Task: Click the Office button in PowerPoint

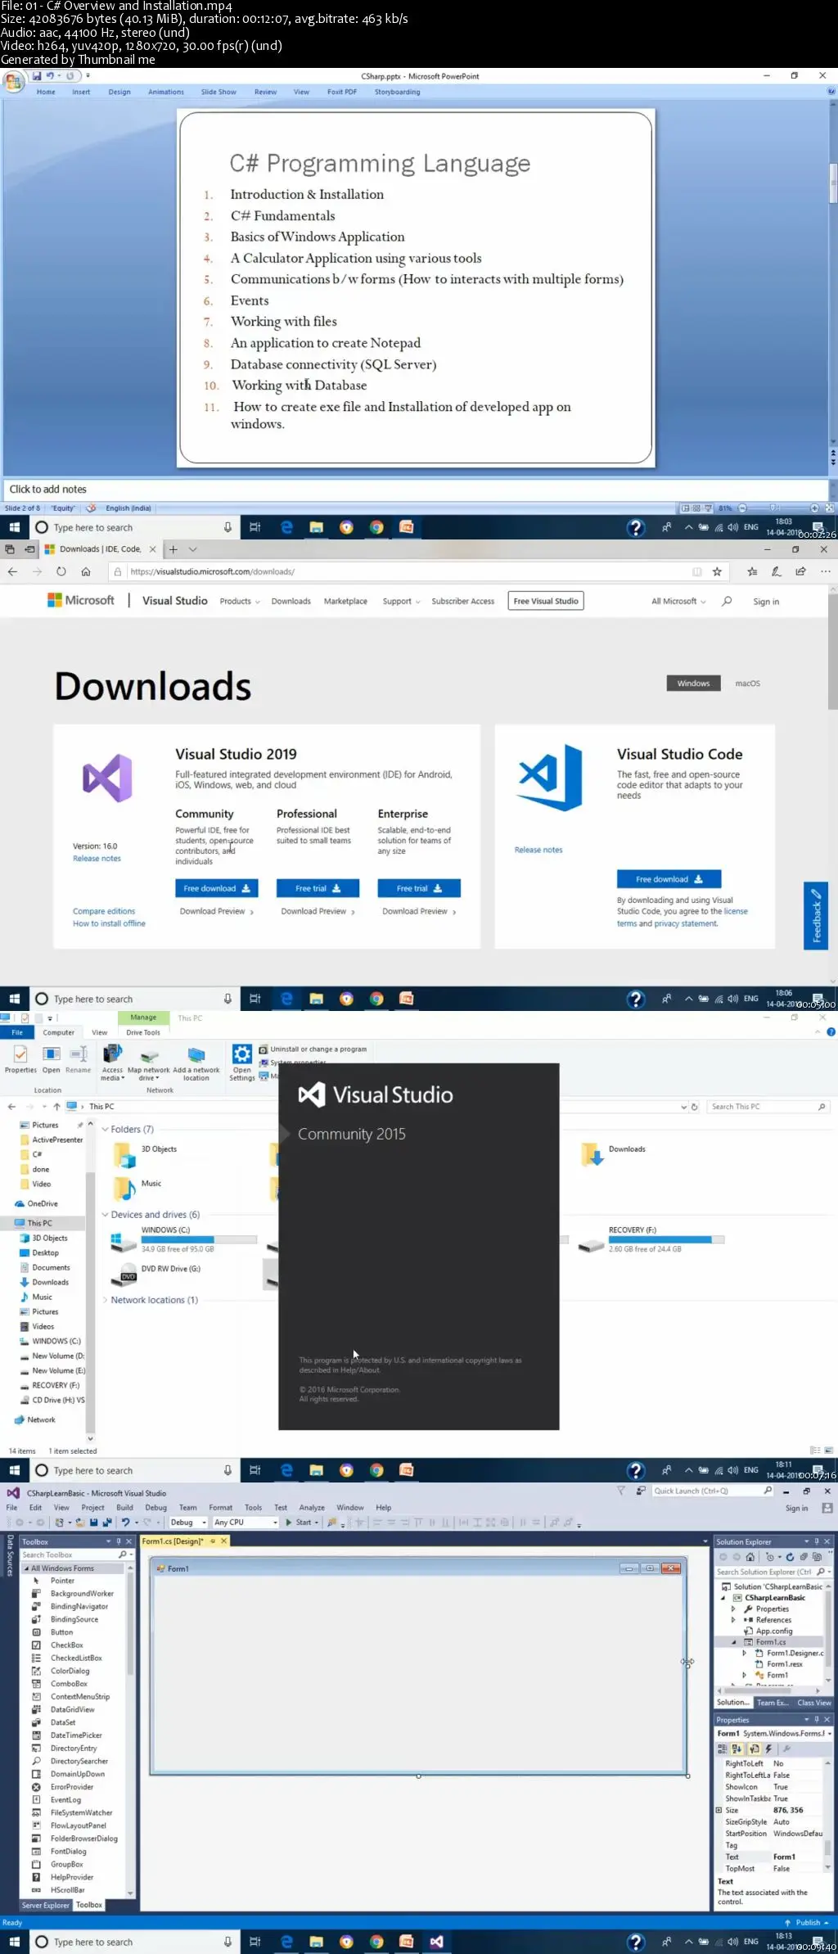Action: [13, 81]
